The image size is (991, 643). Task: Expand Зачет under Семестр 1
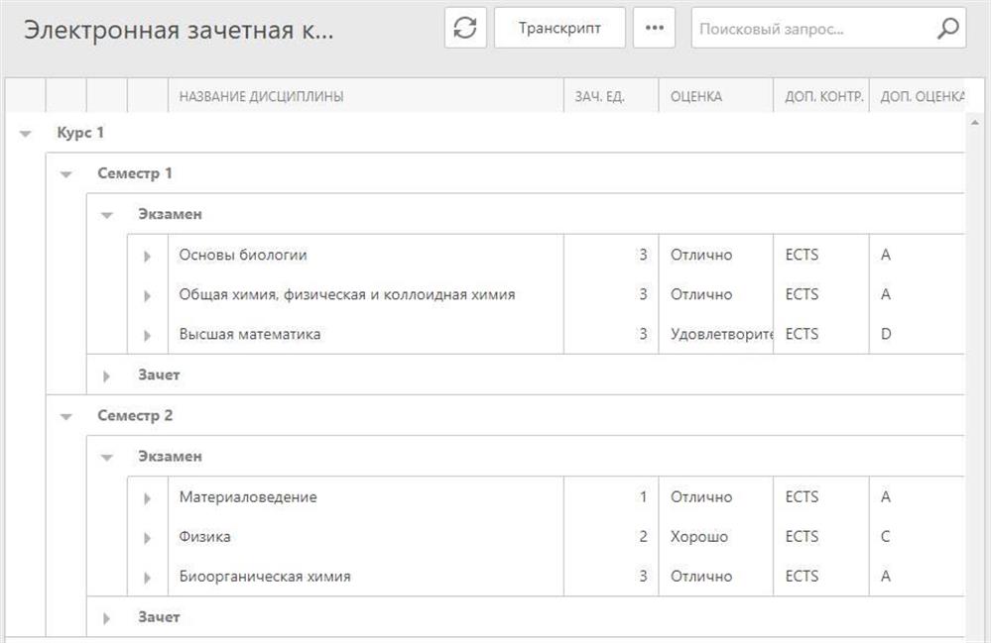106,376
